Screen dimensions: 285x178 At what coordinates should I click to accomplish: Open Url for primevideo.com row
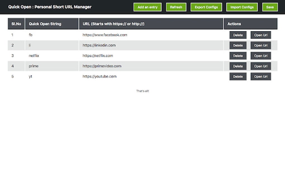(x=261, y=66)
